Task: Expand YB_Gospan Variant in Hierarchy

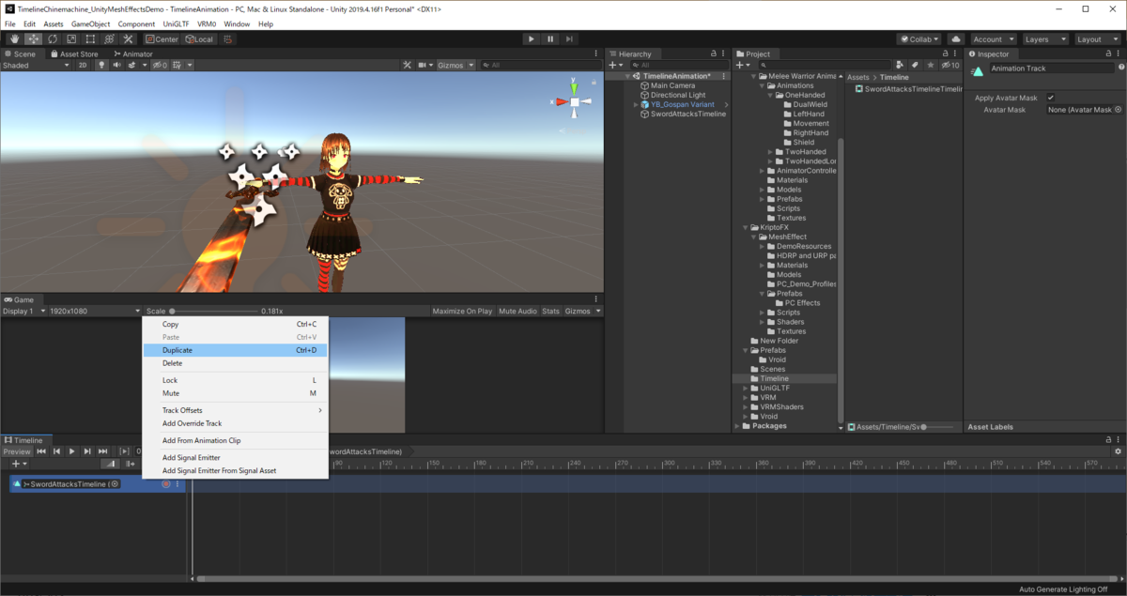Action: [636, 104]
